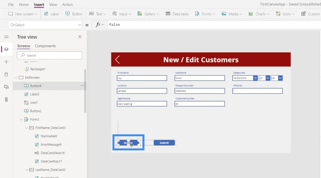
Task: Click the CustomerNumber field showing 39
Action: point(199,104)
